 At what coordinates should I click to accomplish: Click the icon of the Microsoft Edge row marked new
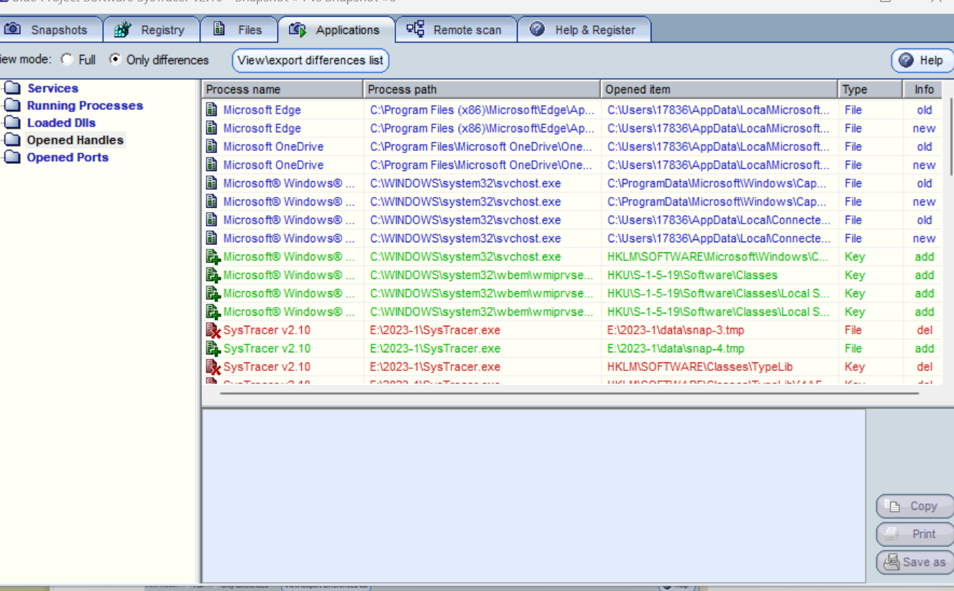(212, 128)
